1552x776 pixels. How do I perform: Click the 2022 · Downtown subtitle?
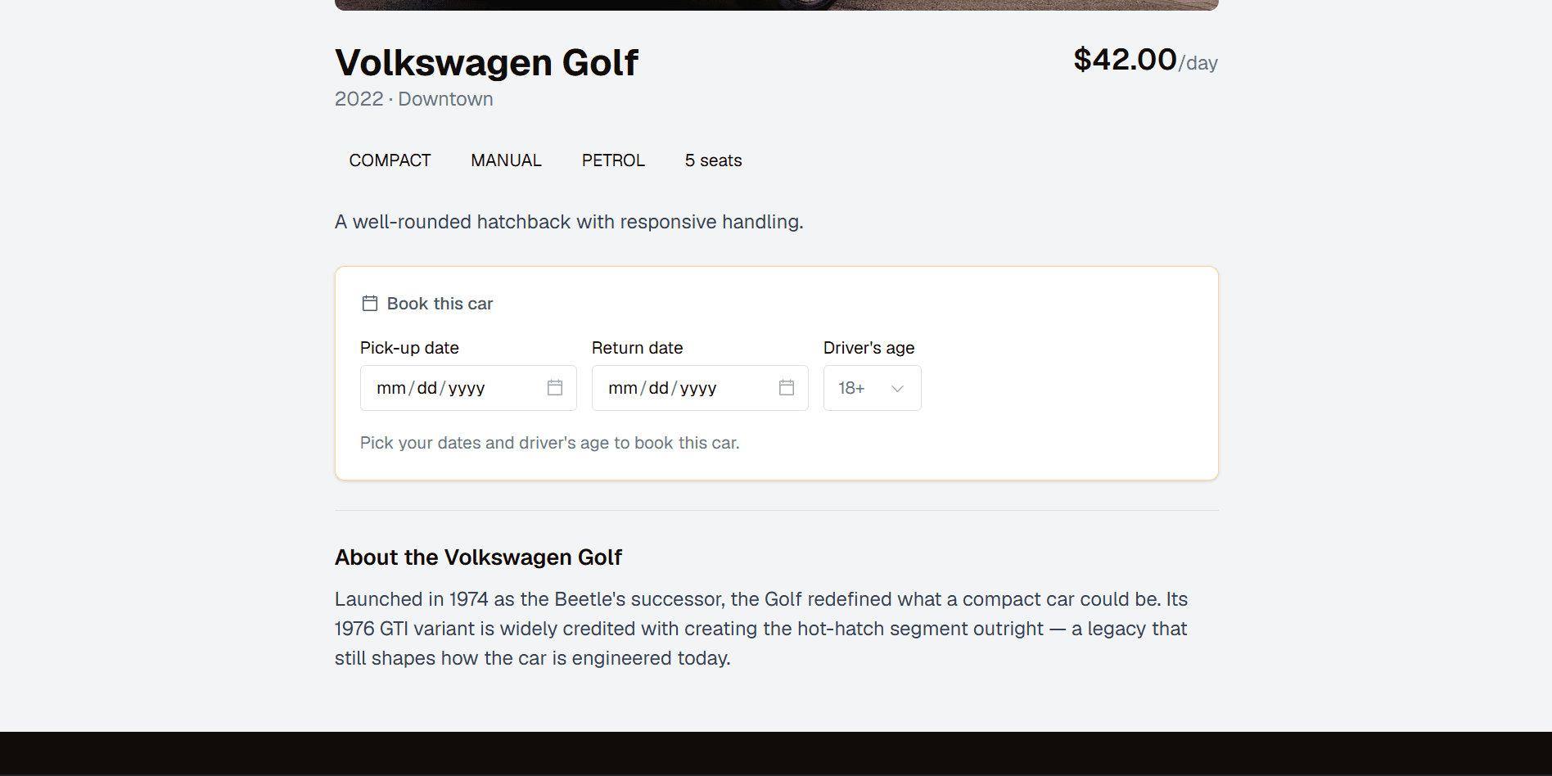pos(414,99)
